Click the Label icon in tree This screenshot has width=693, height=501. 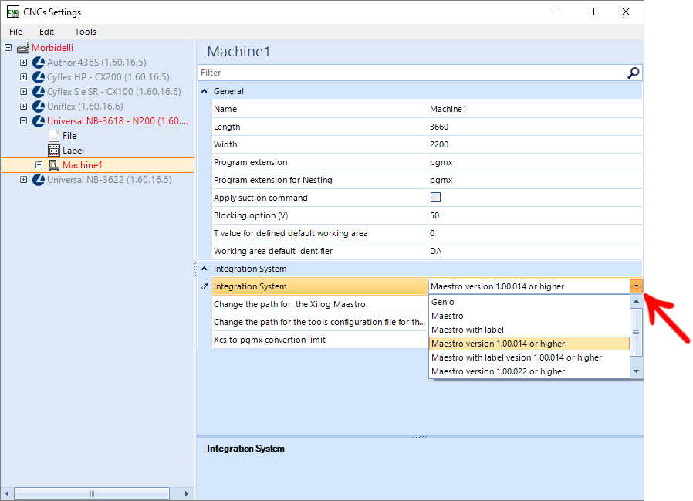point(54,151)
